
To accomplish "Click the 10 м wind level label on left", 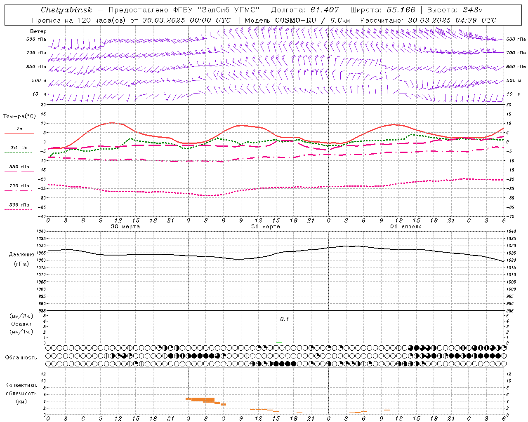I will point(39,94).
